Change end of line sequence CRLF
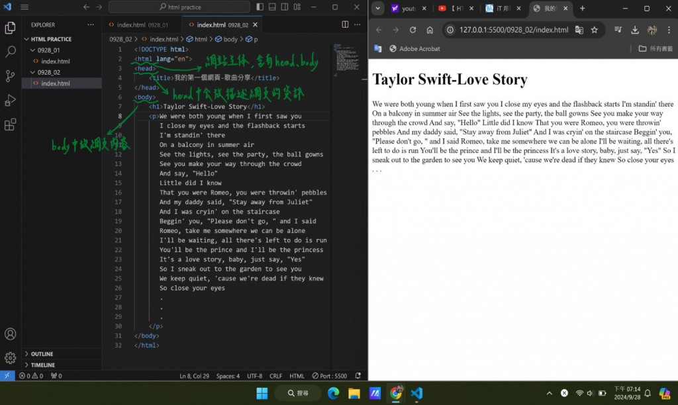Screen dimensions: 678x405 (x=276, y=376)
